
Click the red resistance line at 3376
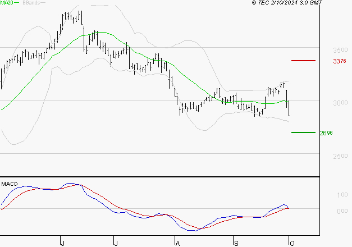303,61
